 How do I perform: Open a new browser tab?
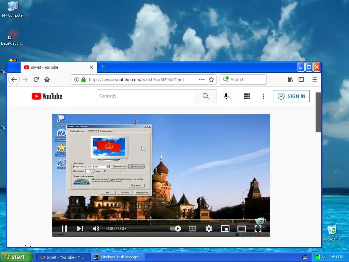click(103, 67)
